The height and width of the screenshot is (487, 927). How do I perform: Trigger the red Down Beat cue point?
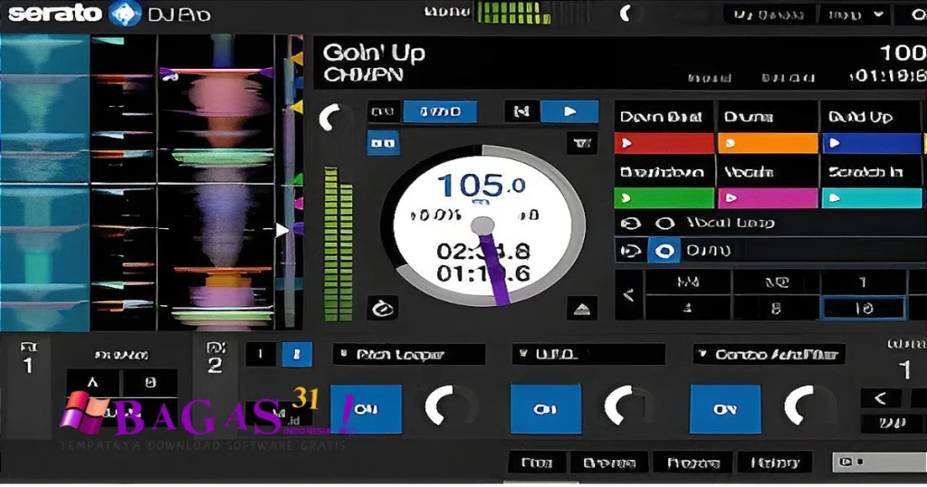click(x=664, y=143)
